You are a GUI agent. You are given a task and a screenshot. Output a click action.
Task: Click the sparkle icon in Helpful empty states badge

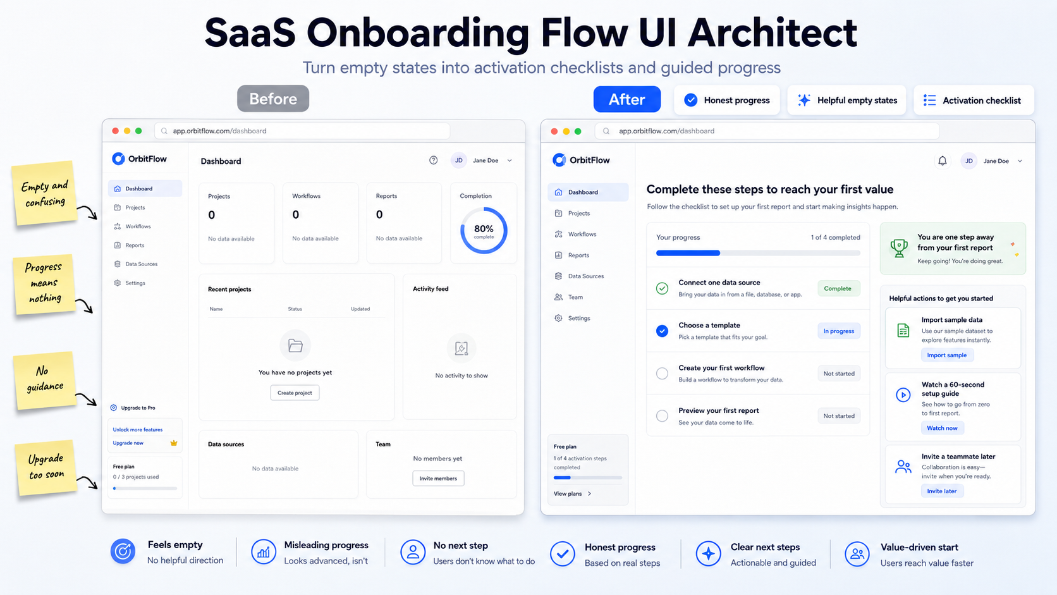803,100
